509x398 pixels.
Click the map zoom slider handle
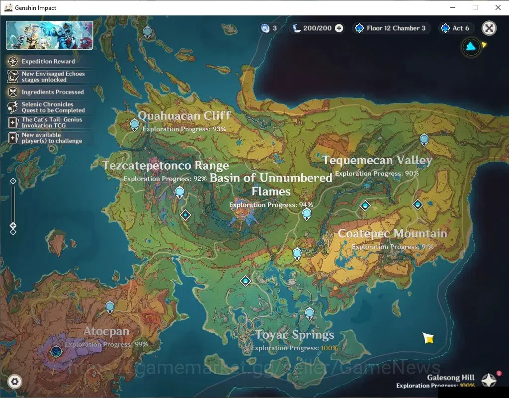coord(13,225)
